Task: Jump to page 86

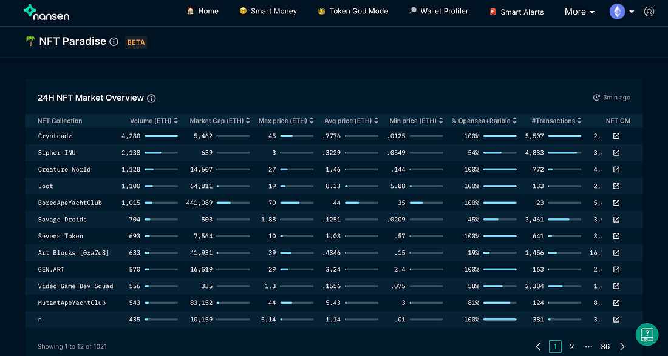Action: [x=605, y=347]
